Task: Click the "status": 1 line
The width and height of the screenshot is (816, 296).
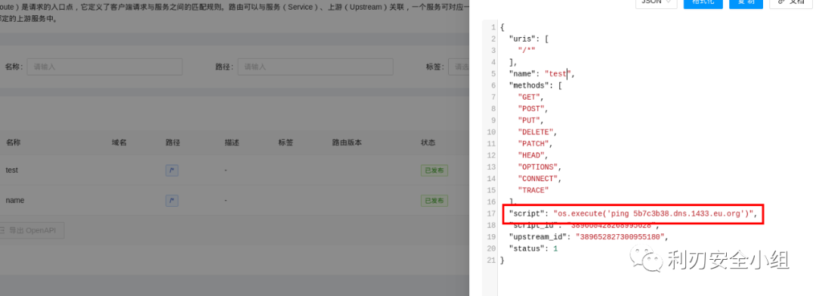Action: 533,248
